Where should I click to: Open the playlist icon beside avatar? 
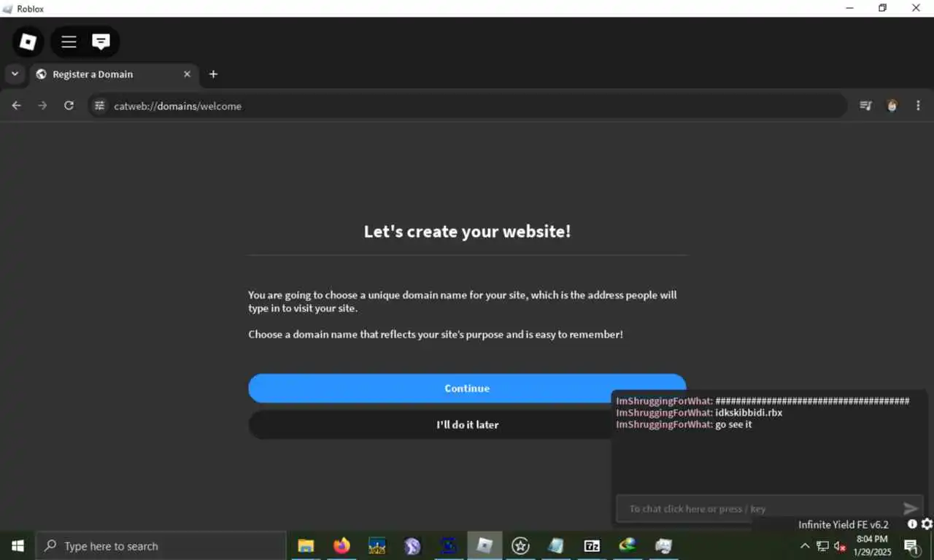865,106
